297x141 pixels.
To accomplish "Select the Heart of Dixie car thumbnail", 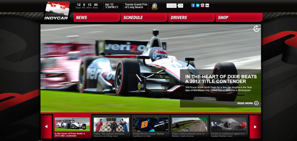I will coord(72,124).
